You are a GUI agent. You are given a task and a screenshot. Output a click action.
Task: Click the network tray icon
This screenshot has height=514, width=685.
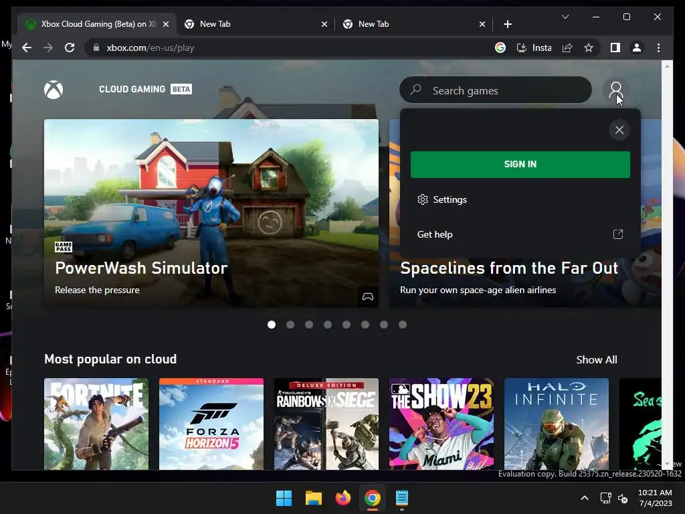click(605, 498)
